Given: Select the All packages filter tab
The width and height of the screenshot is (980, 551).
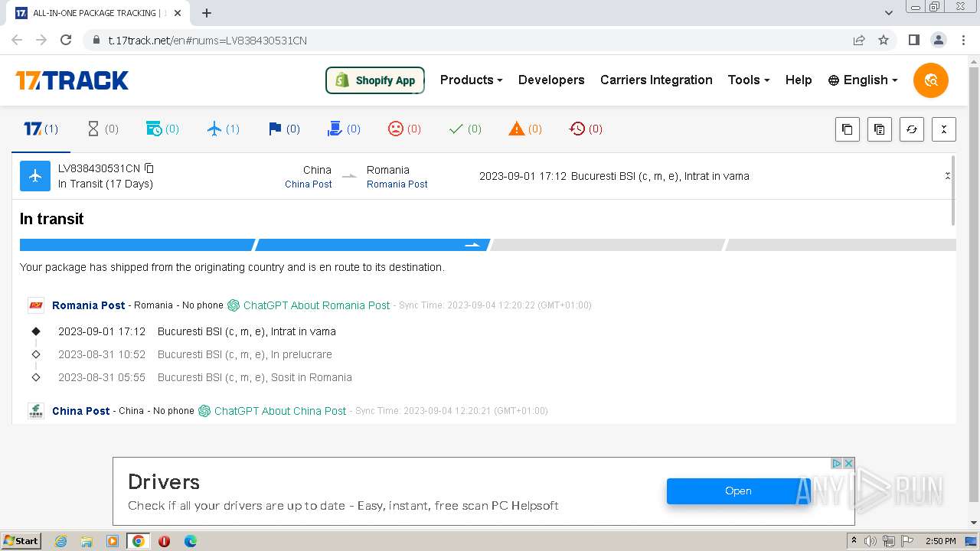Looking at the screenshot, I should [41, 129].
